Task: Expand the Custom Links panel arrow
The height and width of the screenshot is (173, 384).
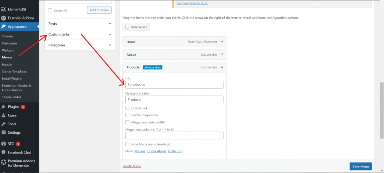Action: pyautogui.click(x=110, y=35)
